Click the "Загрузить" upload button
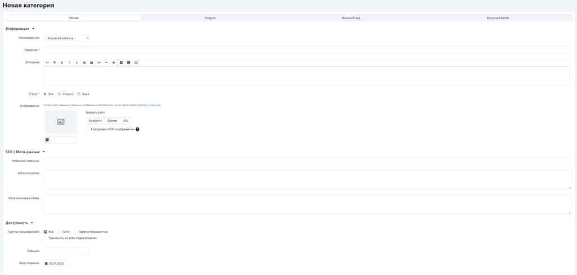The image size is (577, 275). coord(95,121)
